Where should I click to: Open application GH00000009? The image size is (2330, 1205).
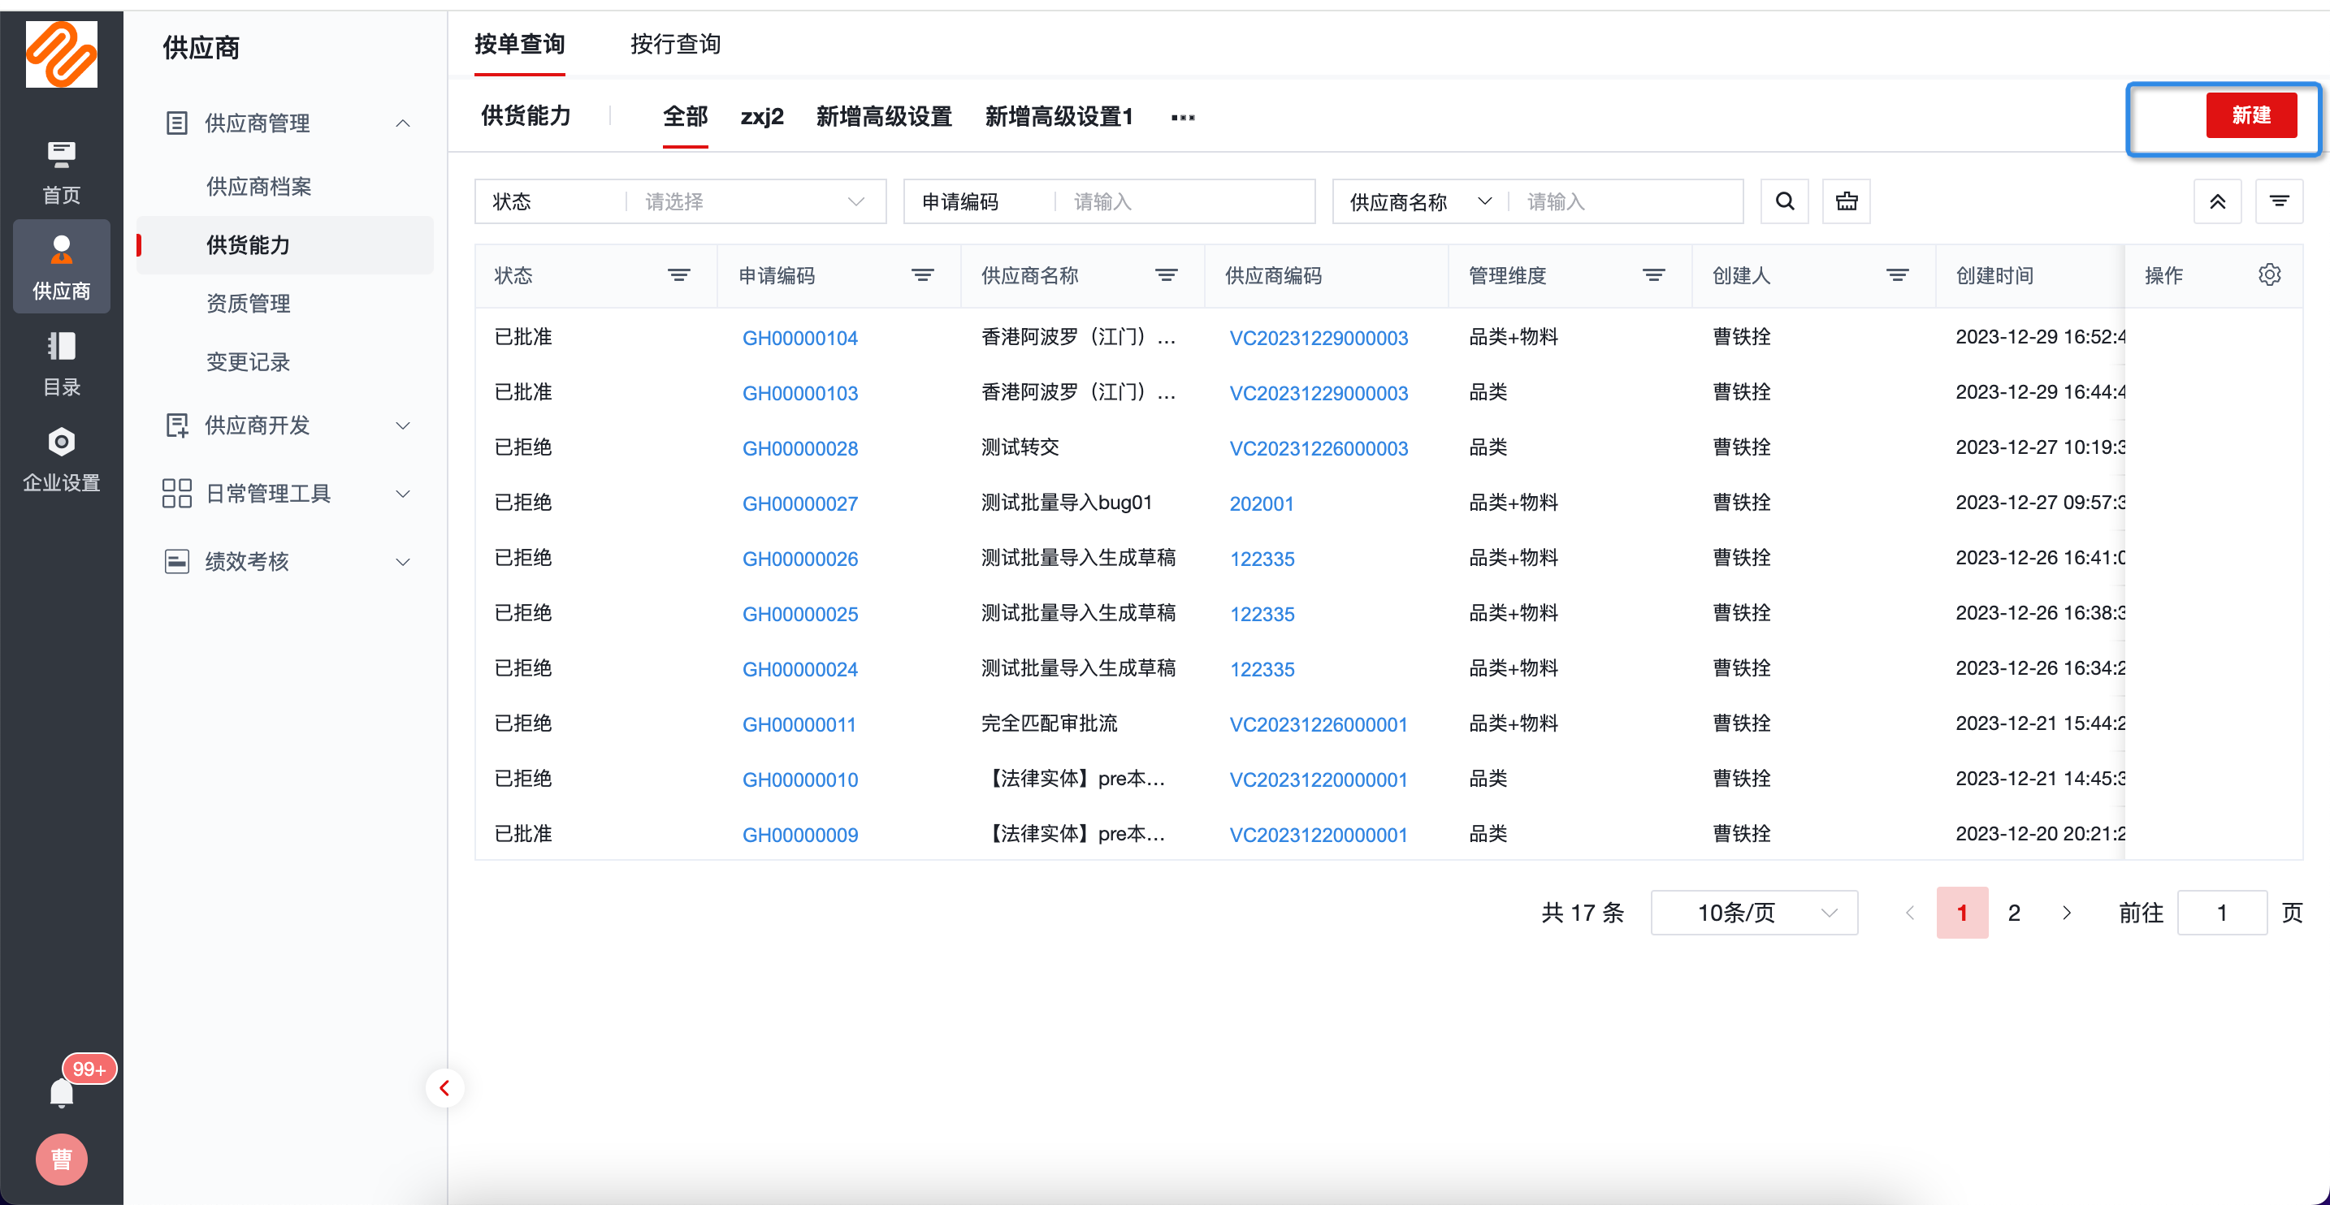pyautogui.click(x=799, y=835)
